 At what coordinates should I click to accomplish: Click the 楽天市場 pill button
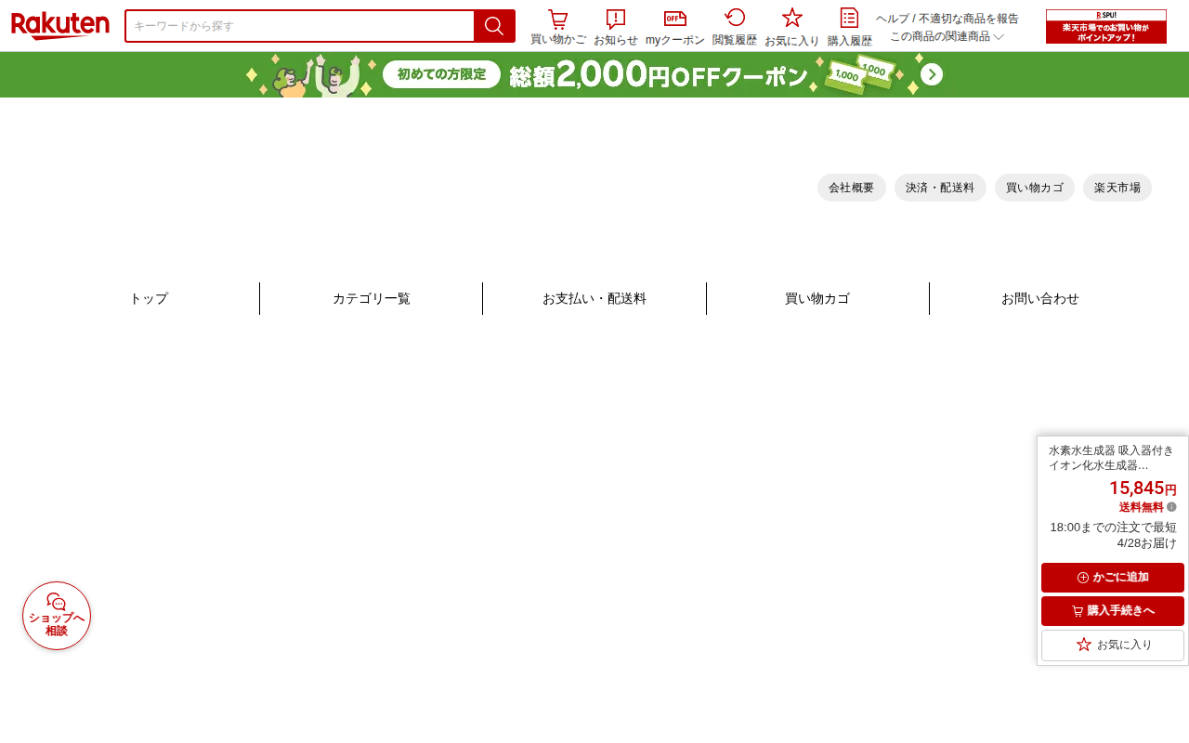[x=1117, y=188]
